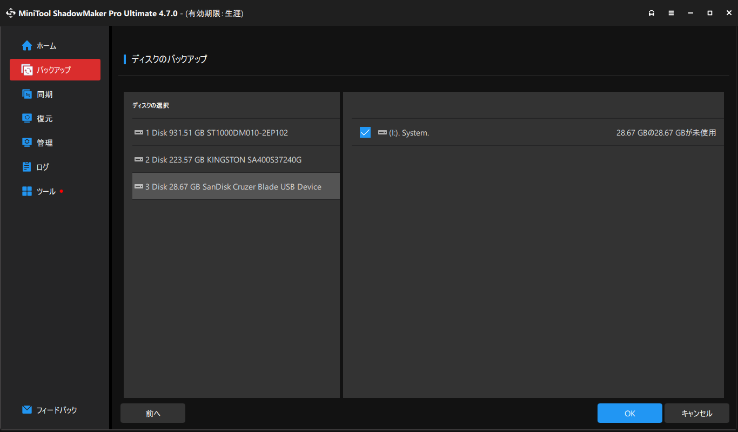Click the 前へ button

(x=153, y=413)
